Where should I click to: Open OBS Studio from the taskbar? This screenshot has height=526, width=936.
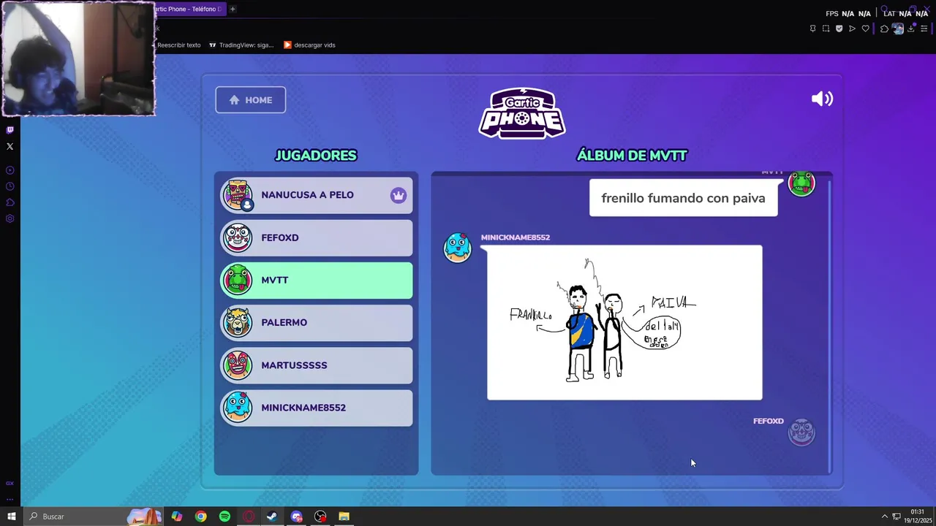point(320,517)
